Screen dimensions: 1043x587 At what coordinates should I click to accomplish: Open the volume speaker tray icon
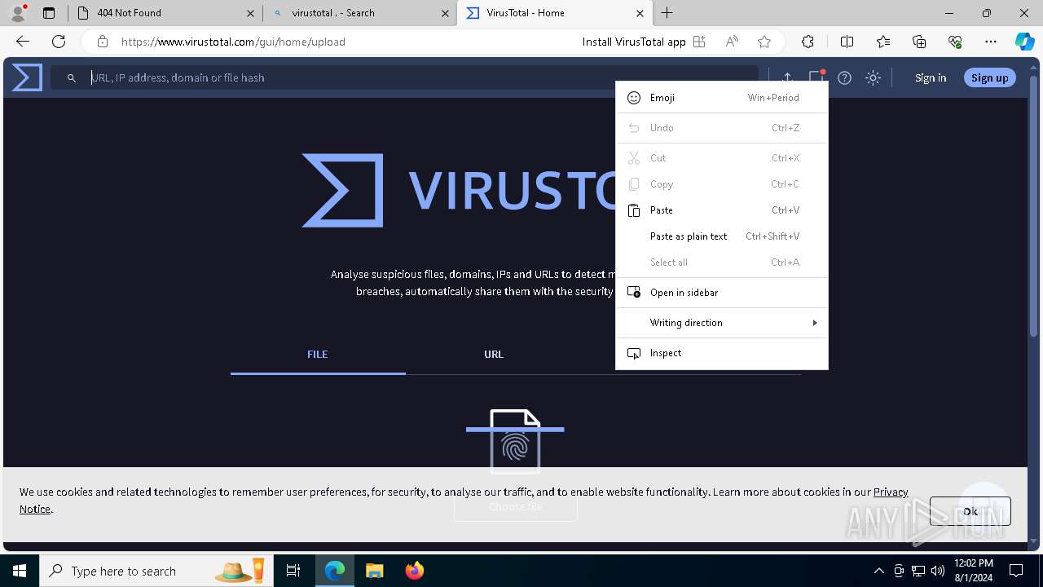click(x=938, y=571)
